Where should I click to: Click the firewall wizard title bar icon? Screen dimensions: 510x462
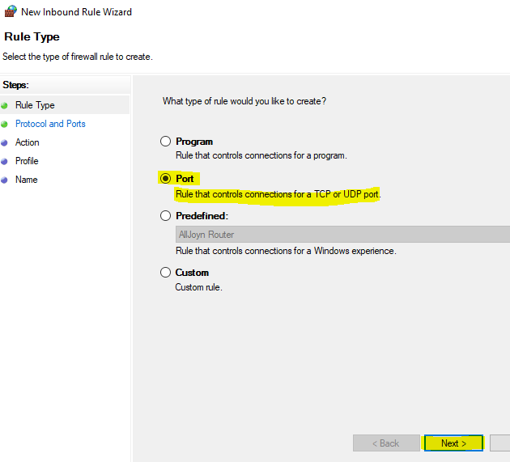click(11, 12)
